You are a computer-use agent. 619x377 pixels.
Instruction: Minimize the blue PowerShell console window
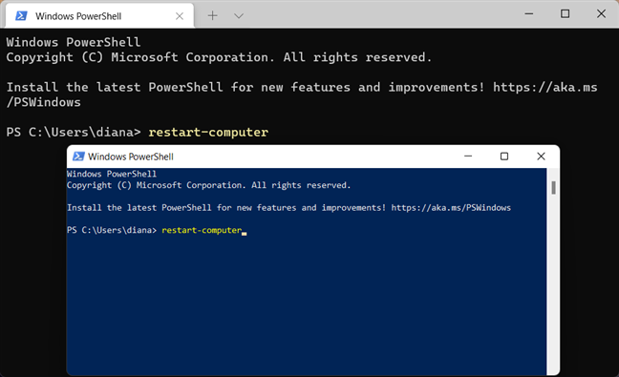468,157
